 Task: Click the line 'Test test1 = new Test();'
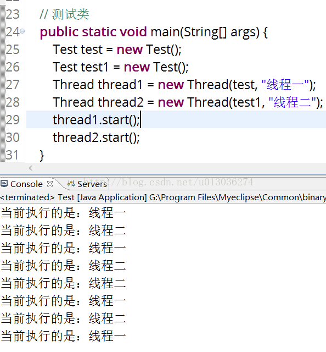tap(121, 67)
